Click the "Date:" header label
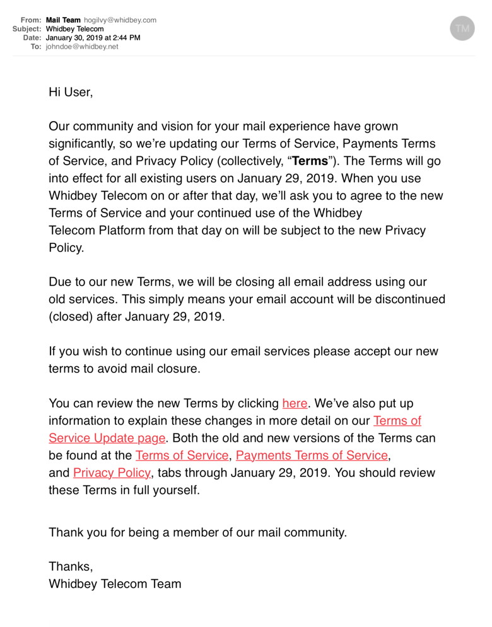 32,38
